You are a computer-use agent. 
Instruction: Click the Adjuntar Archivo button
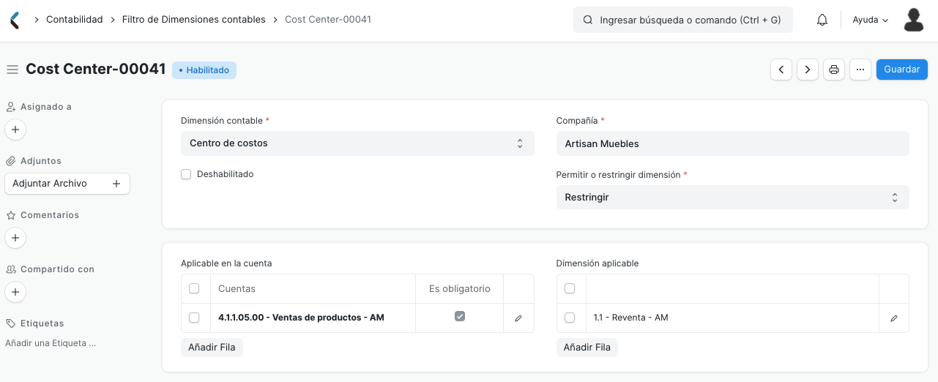click(x=67, y=184)
